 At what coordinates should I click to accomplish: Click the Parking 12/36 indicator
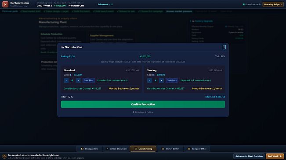(68, 56)
